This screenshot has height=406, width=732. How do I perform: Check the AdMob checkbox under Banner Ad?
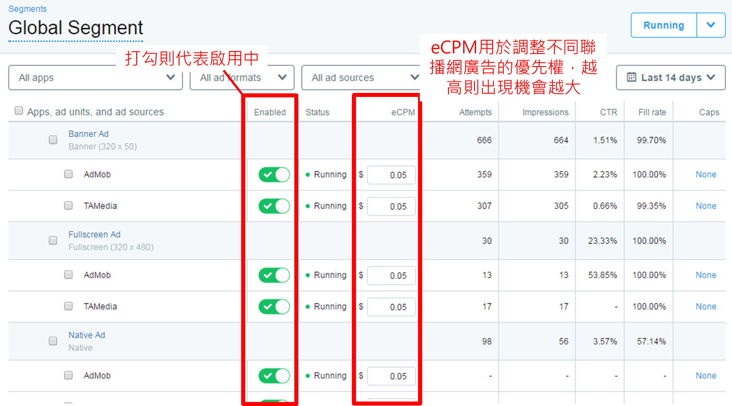68,174
